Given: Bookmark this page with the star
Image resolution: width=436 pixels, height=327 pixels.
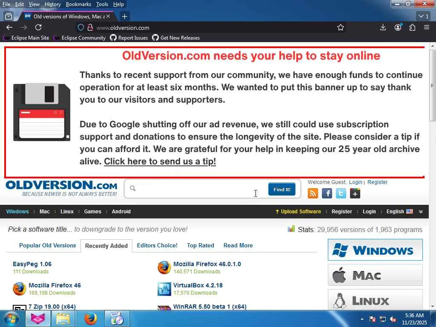Looking at the screenshot, I should pos(340,28).
